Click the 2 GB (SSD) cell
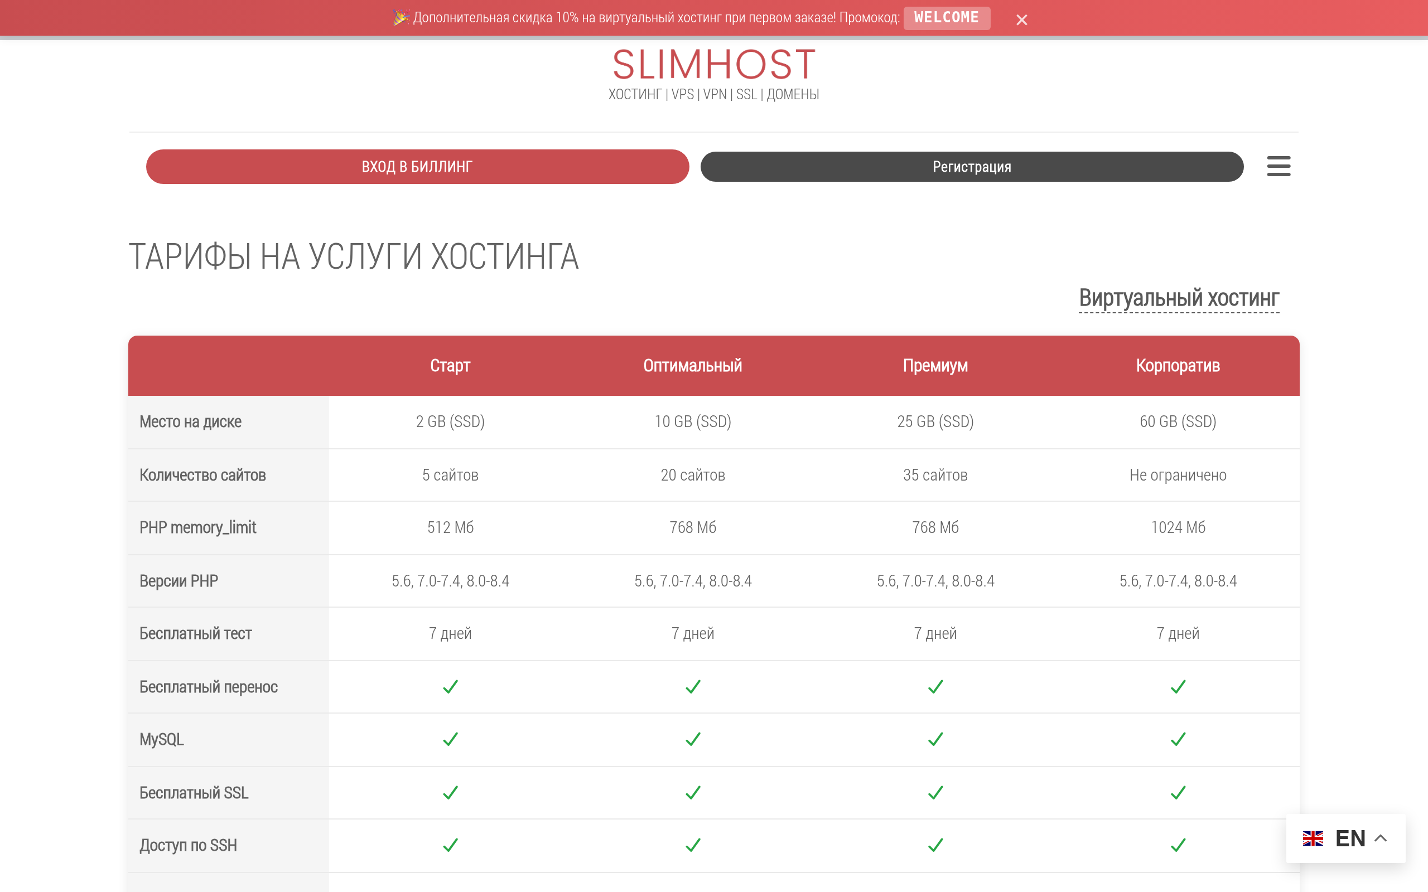Image resolution: width=1428 pixels, height=892 pixels. coord(450,422)
